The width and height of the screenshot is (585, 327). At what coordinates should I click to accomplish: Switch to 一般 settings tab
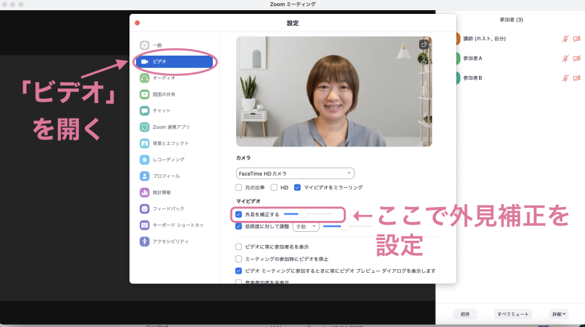[175, 45]
